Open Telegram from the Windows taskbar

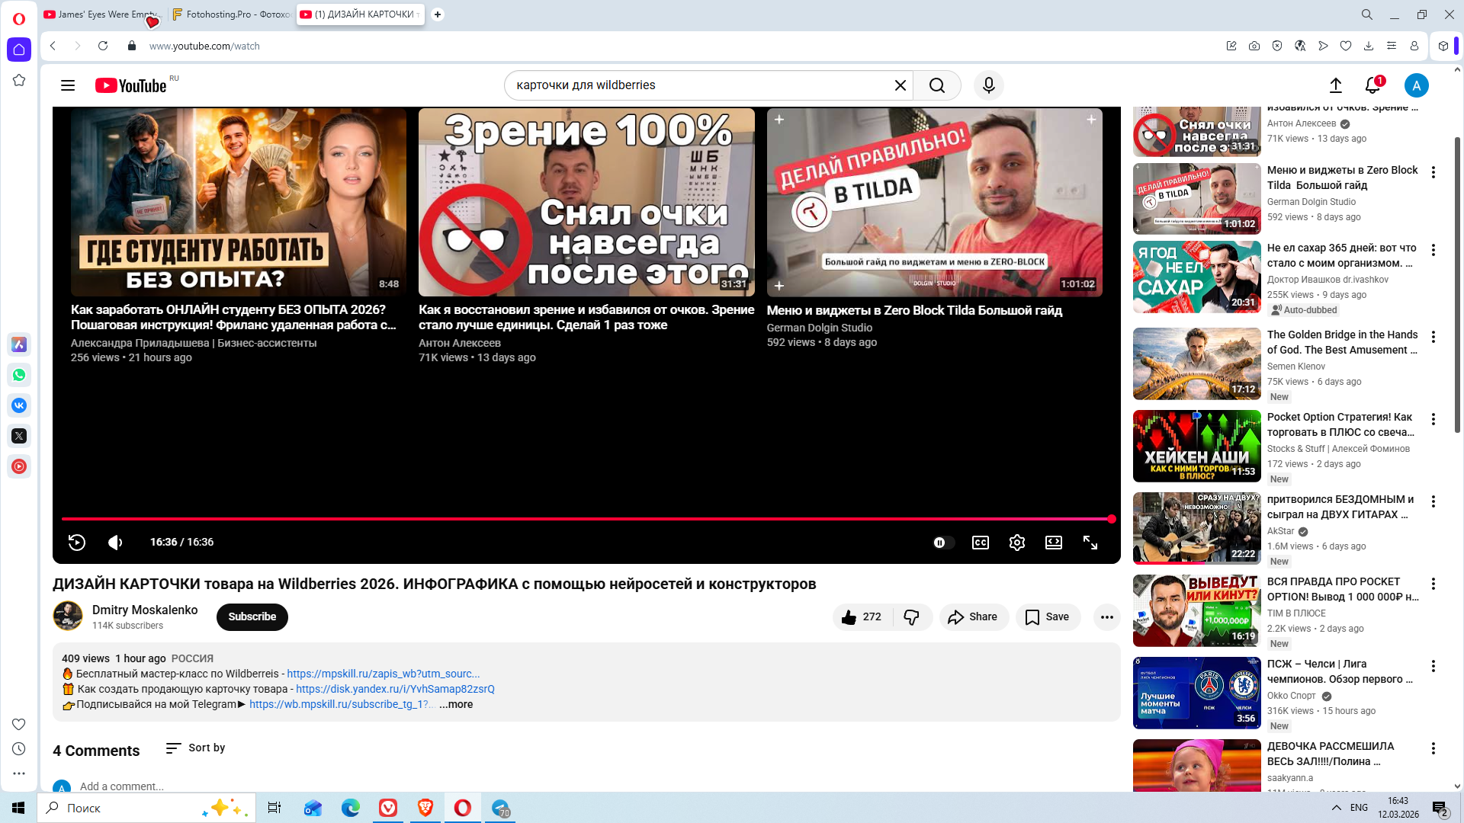501,809
